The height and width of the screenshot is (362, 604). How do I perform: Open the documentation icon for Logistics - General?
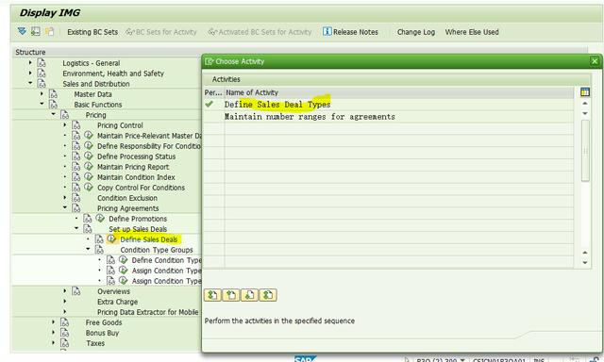42,63
